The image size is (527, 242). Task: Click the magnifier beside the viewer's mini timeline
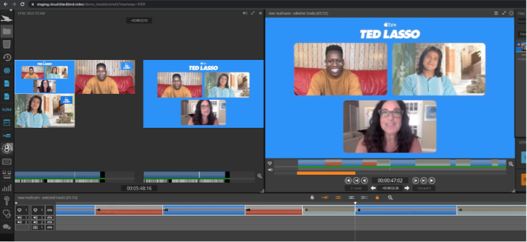(x=511, y=164)
